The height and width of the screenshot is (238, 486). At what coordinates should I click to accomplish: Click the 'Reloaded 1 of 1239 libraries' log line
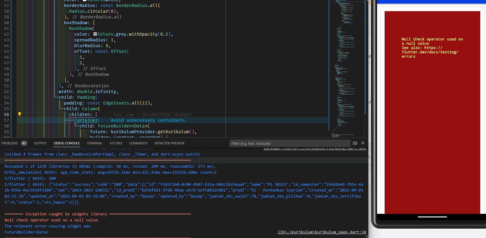click(110, 166)
